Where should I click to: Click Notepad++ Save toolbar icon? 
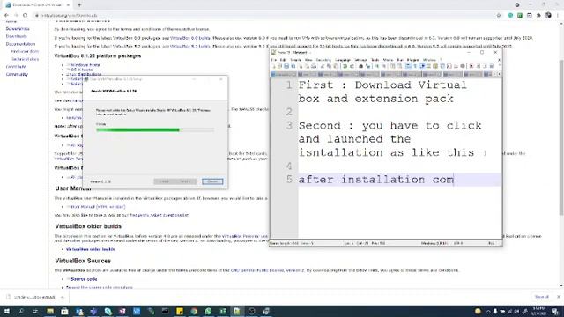[286, 67]
